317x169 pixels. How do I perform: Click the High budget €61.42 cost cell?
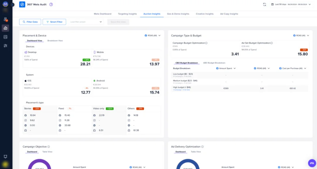293,88
